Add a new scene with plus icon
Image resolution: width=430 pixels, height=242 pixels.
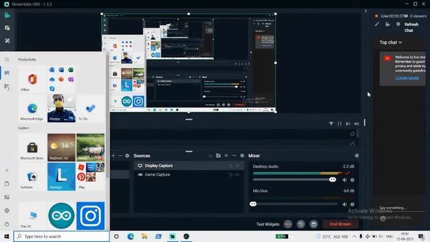pos(114,155)
